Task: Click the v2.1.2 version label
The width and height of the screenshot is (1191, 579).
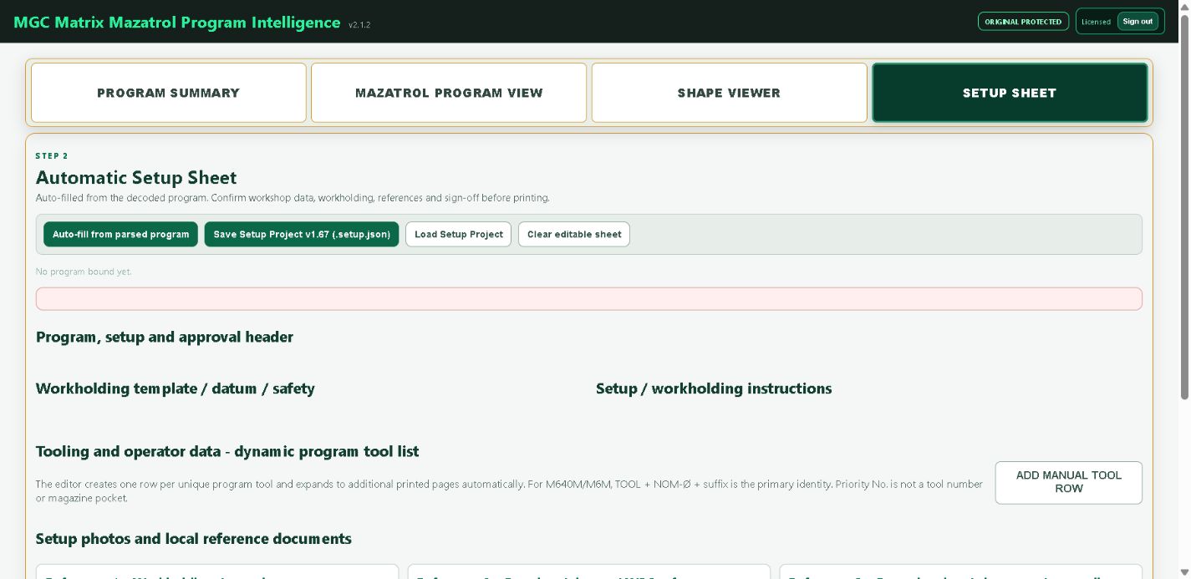Action: (x=359, y=25)
